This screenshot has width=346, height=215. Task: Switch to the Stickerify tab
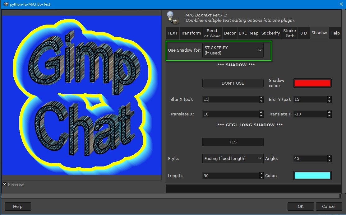point(270,33)
